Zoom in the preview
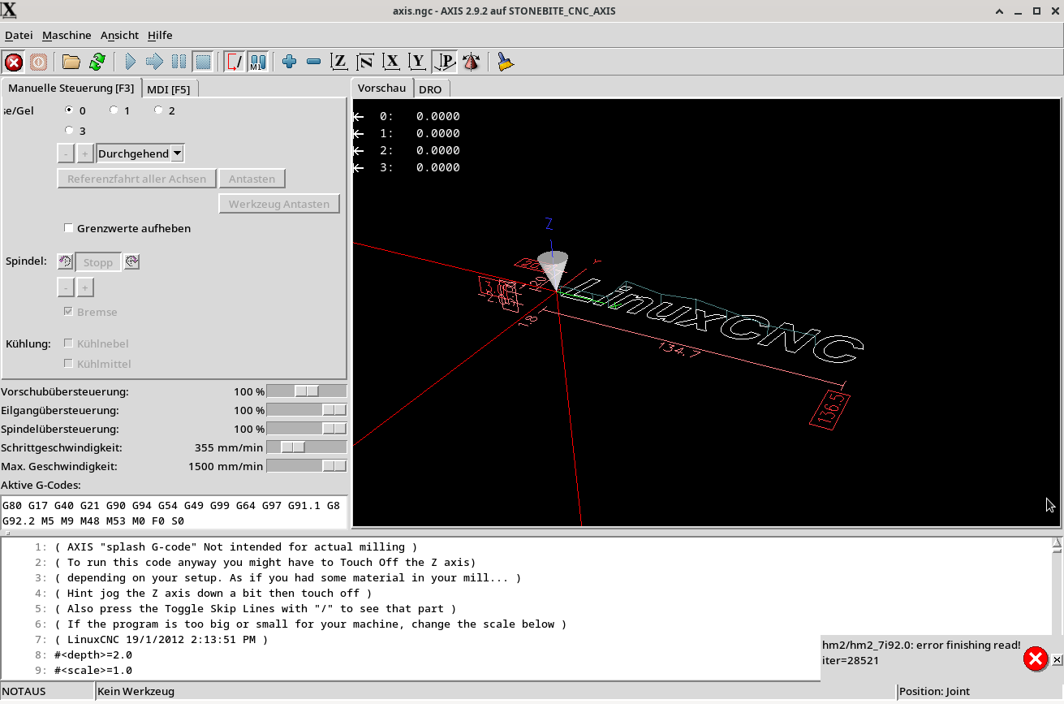 tap(290, 62)
